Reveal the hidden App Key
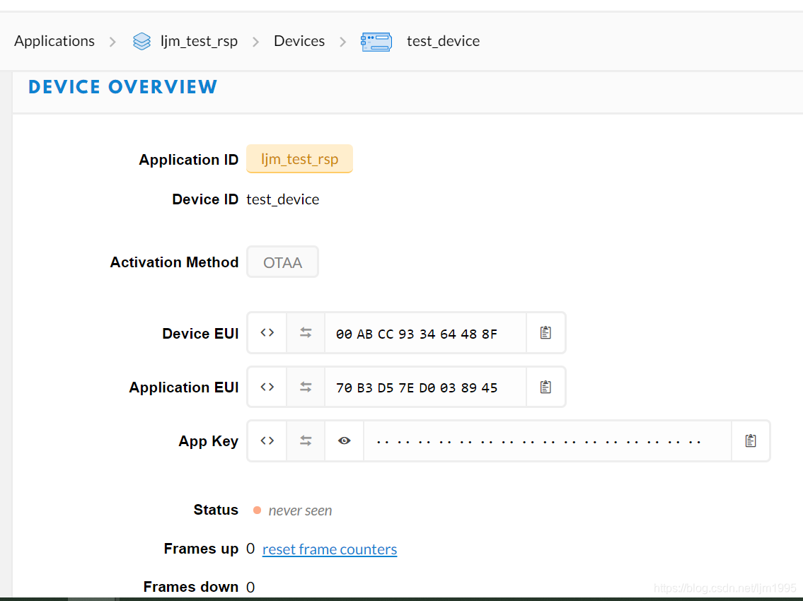This screenshot has width=803, height=601. coord(344,440)
